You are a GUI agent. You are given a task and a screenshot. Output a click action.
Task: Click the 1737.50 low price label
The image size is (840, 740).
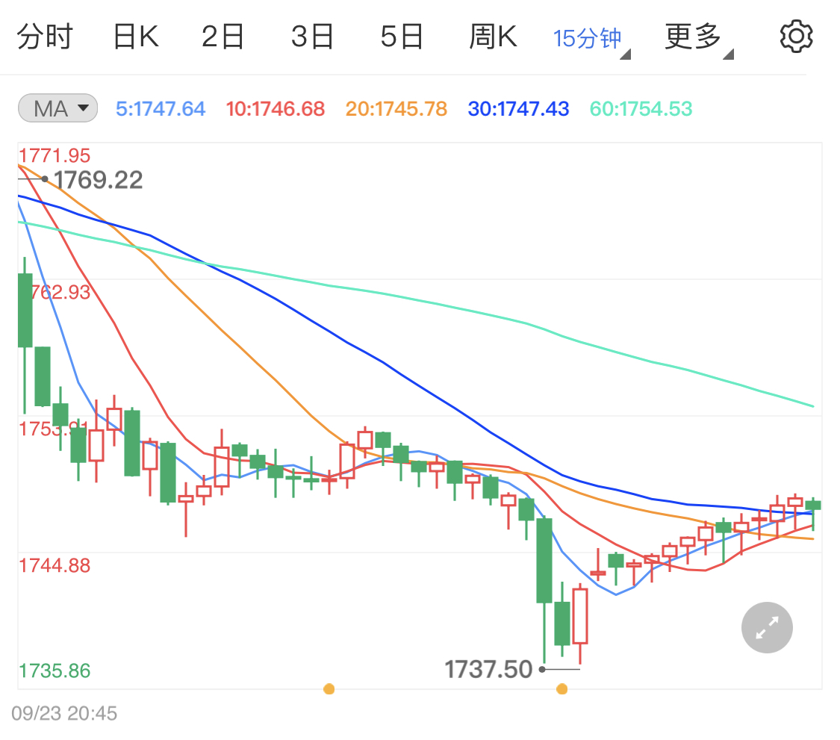(486, 670)
